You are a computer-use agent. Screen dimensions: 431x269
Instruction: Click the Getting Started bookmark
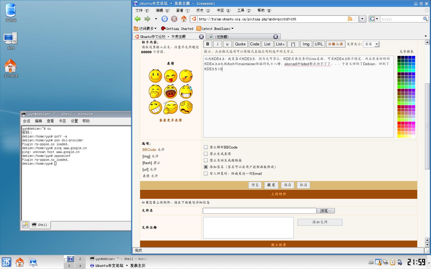pos(177,28)
